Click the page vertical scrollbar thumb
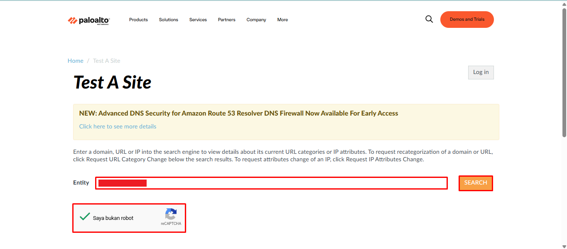Viewport: 567px width, 249px height. pyautogui.click(x=564, y=73)
